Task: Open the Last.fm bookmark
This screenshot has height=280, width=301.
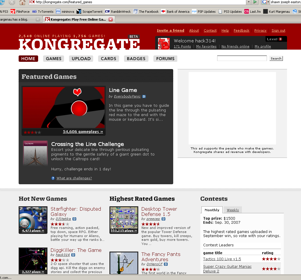Action: pyautogui.click(x=252, y=12)
